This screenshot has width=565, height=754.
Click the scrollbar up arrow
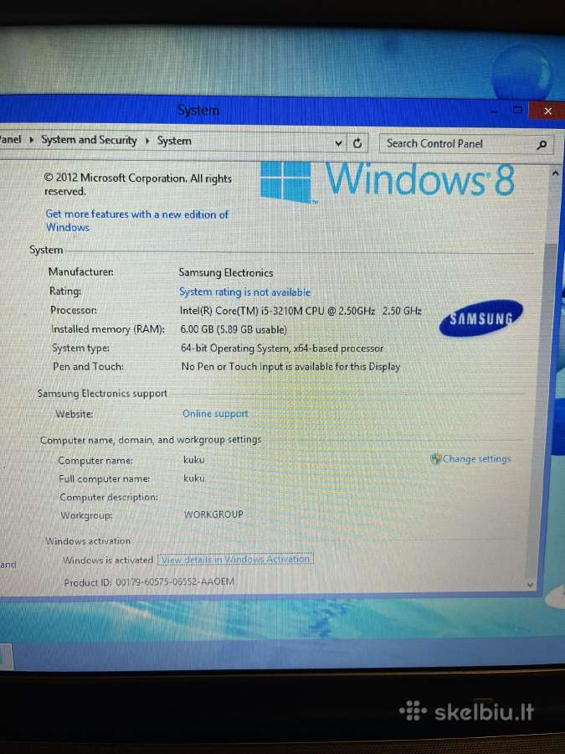[556, 173]
